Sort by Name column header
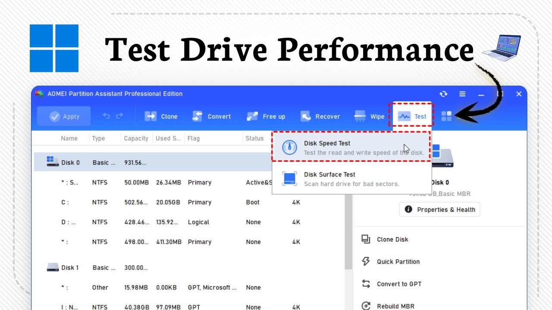 click(69, 139)
